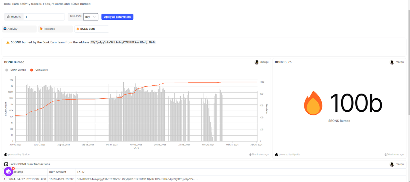Image resolution: width=410 pixels, height=182 pixels.
Task: Click the flame icon on BONK Burn tab
Action: pos(78,29)
